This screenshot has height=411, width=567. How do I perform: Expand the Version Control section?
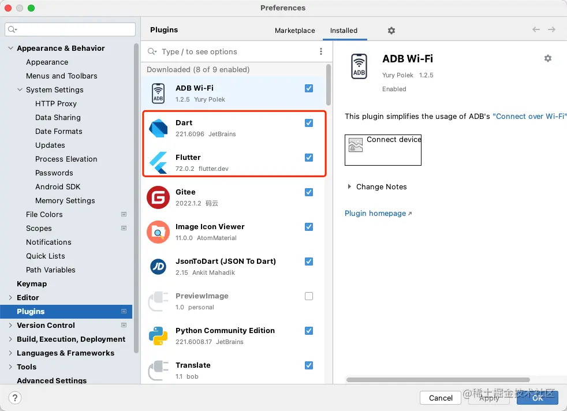(x=10, y=325)
